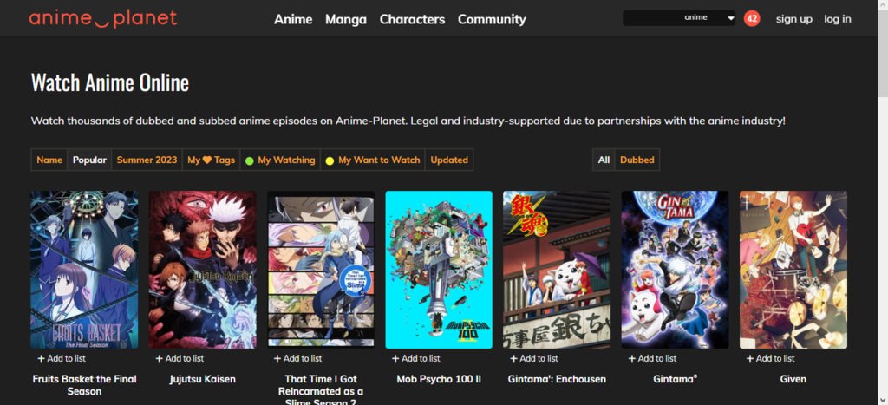Filter by My Tags
This screenshot has width=888, height=405.
click(x=212, y=160)
